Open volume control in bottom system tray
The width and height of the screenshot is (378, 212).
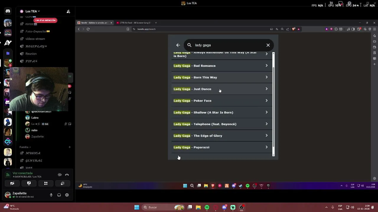click(x=353, y=207)
